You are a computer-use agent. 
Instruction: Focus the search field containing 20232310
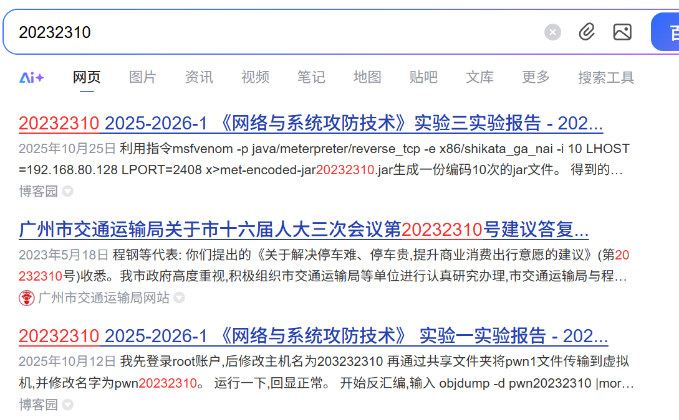(277, 32)
